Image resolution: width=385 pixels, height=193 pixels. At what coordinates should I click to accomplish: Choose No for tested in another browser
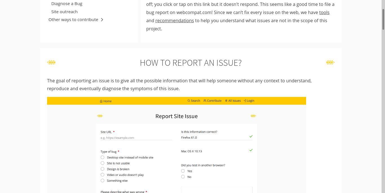[183, 177]
